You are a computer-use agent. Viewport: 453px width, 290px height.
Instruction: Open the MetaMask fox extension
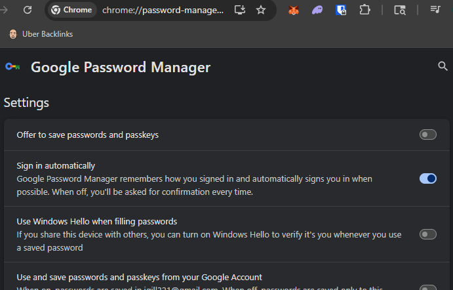click(x=294, y=10)
